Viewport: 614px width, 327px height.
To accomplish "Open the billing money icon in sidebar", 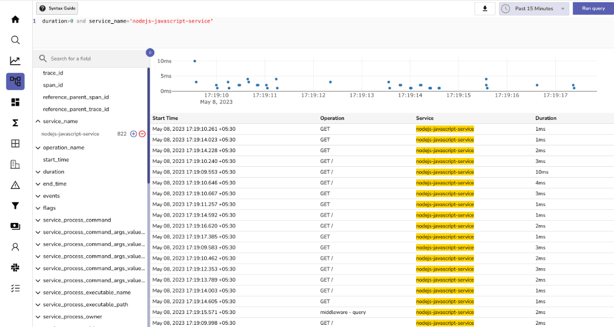I will click(15, 226).
